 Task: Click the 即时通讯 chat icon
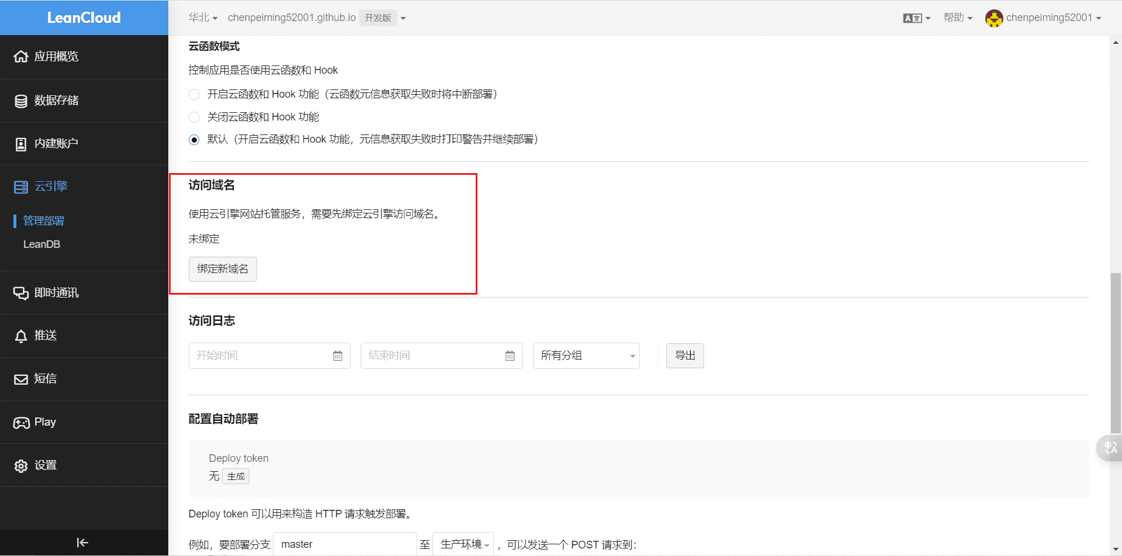[x=21, y=293]
